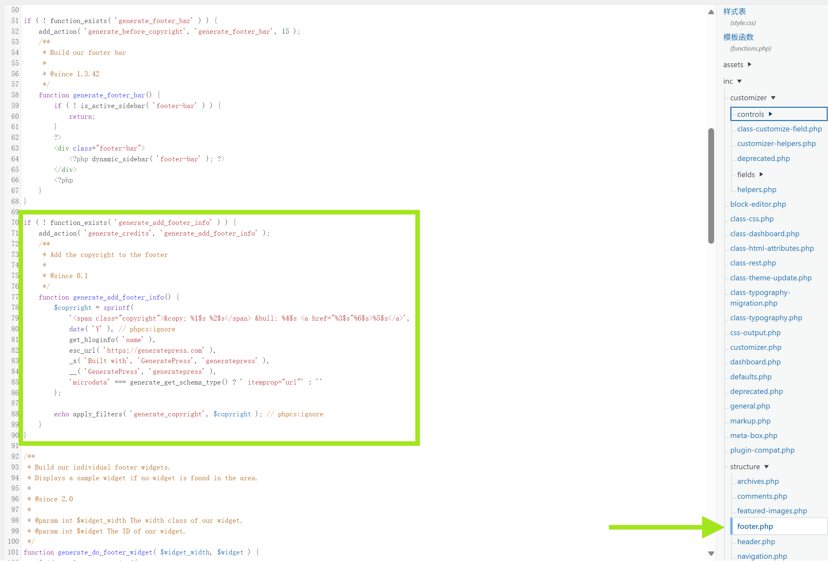Click the $copyright = sprintf( line
Viewport: 828px width, 562px height.
pos(94,308)
